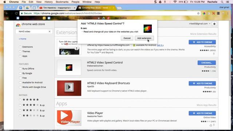Screen dimensions: 233x131
Task: Enable the Works with Google Drive checkbox
Action: (20, 87)
